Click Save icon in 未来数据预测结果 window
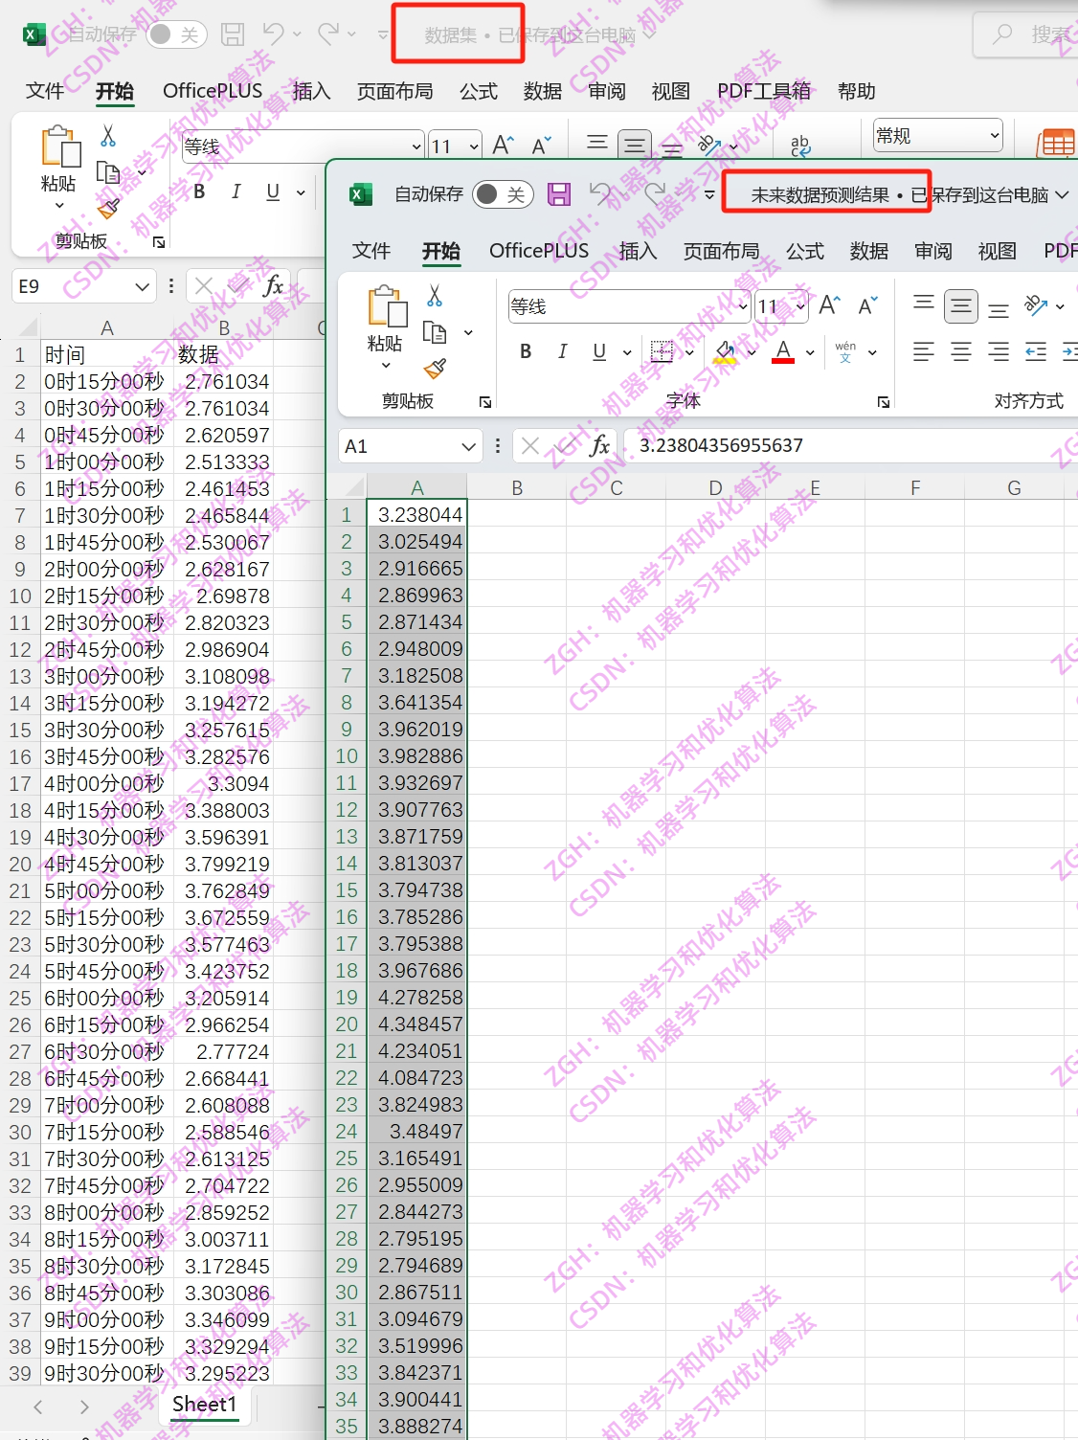Screen dimensions: 1078x1440 click(x=559, y=194)
